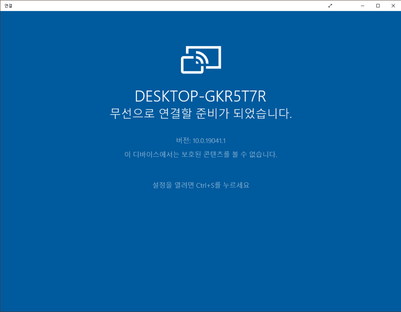Click the DESKTOP-GKR5T7R device name

pos(200,96)
